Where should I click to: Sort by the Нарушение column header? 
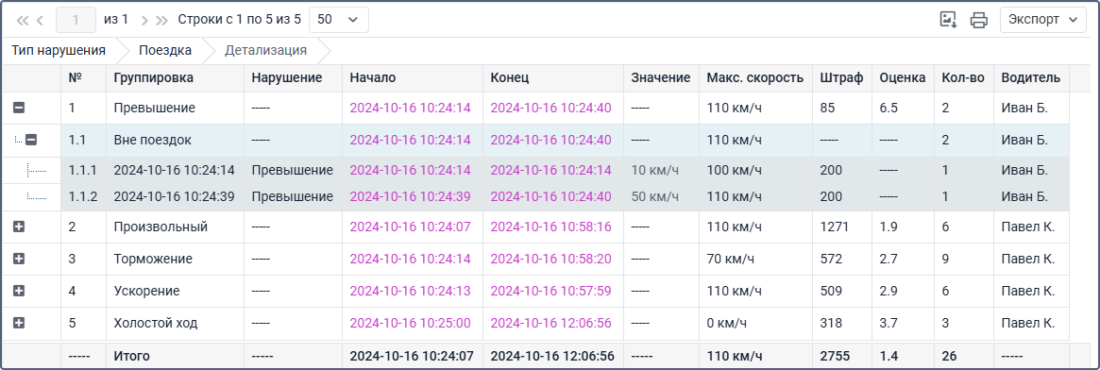(294, 77)
